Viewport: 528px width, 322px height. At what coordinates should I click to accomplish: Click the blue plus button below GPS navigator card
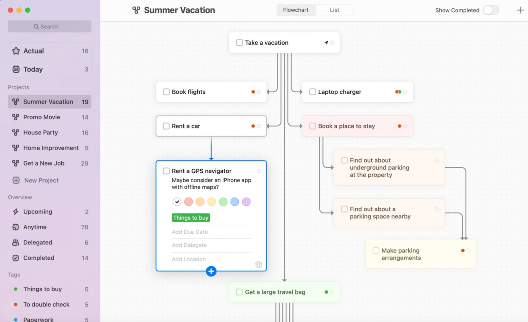coord(211,271)
